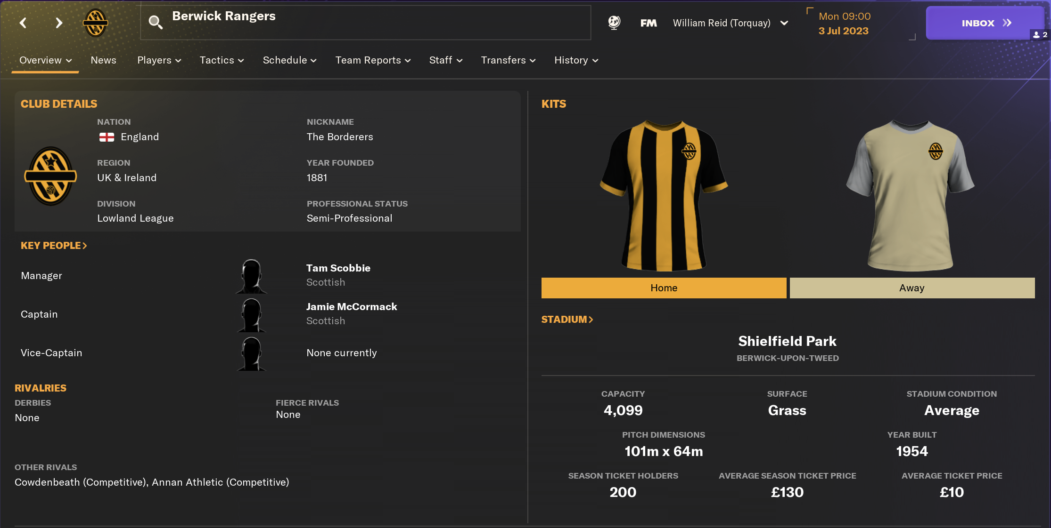The image size is (1051, 528).
Task: Click pitch dimensions '101m x 64m'
Action: 664,451
